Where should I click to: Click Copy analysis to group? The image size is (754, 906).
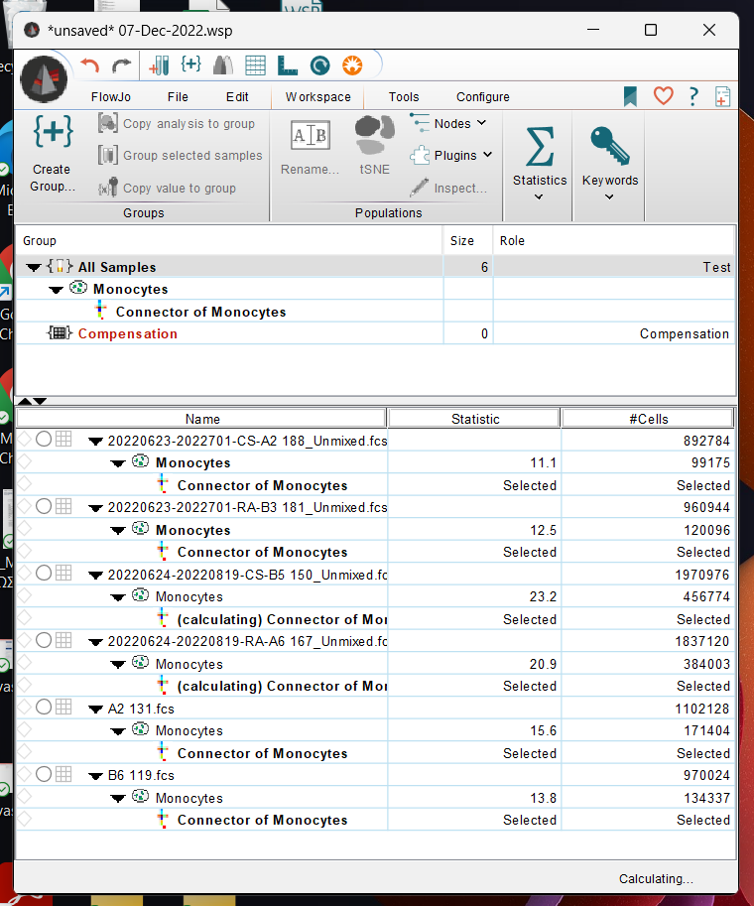pyautogui.click(x=177, y=124)
